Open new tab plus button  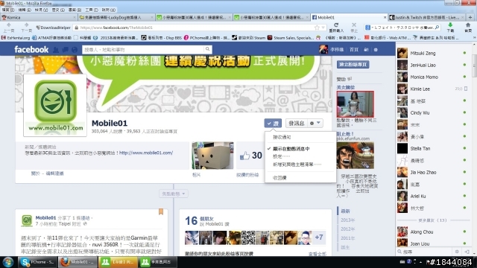470,17
